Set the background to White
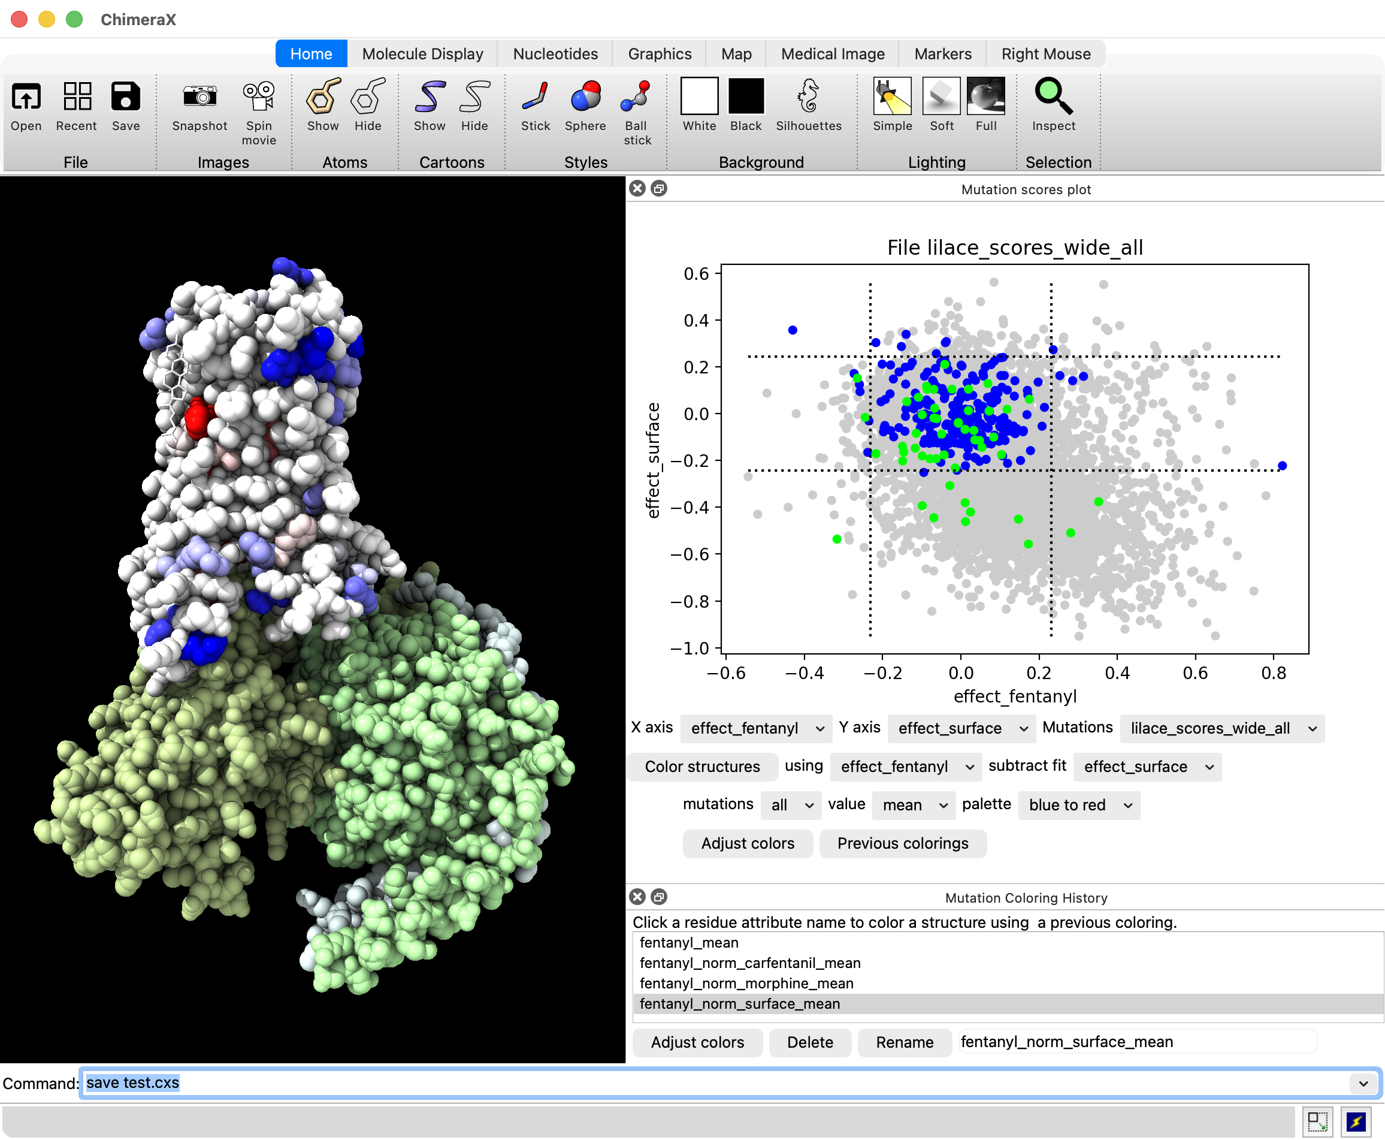Image resolution: width=1385 pixels, height=1140 pixels. [x=699, y=97]
